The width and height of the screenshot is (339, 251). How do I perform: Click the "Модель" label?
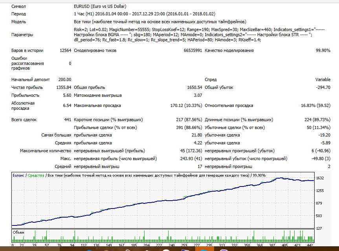coord(18,22)
